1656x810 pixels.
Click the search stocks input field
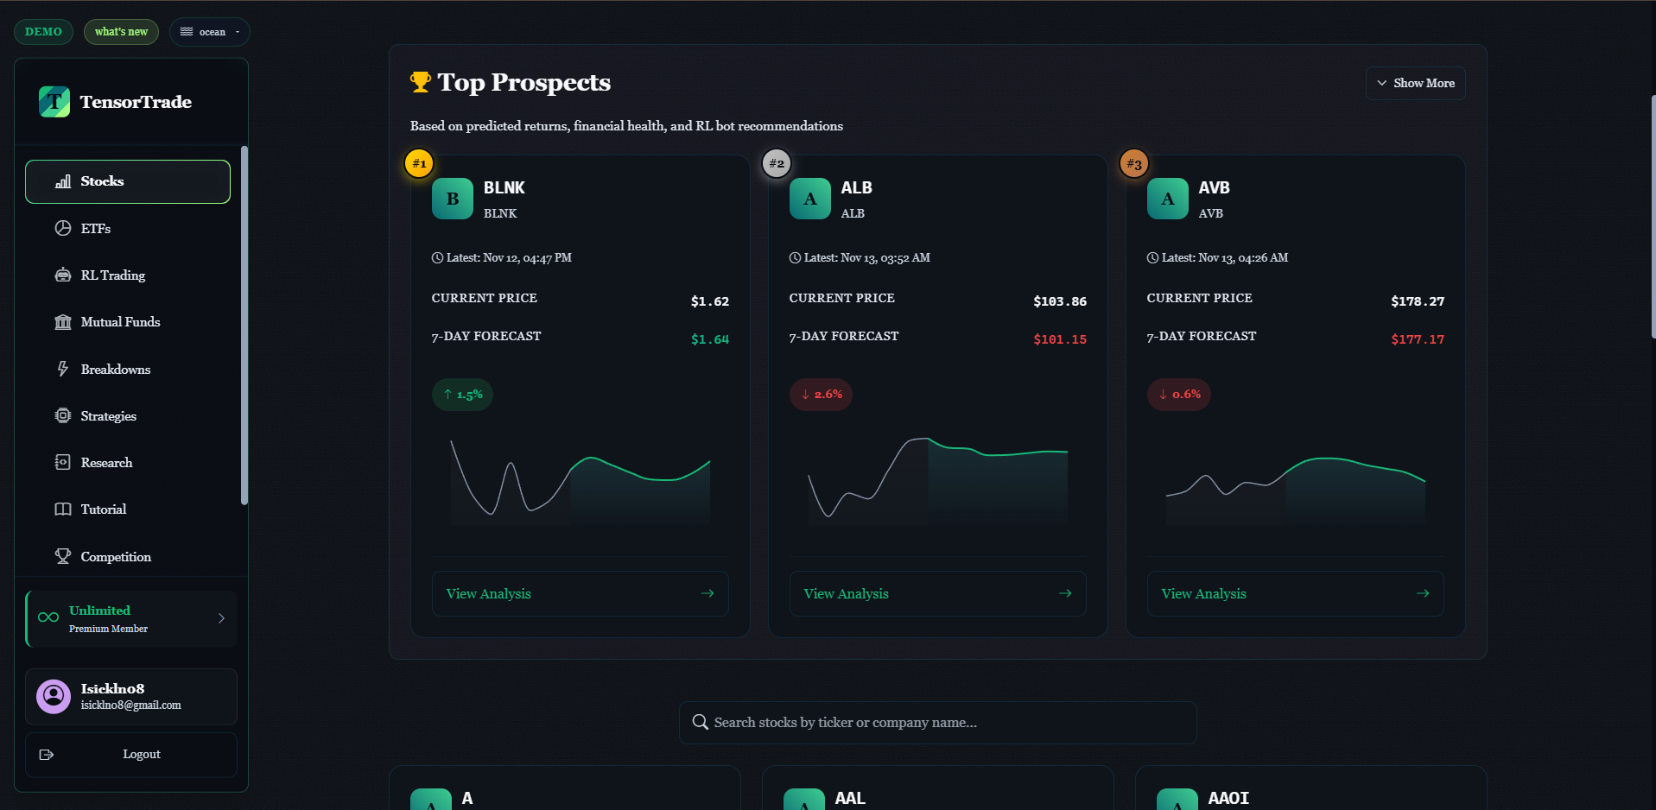[936, 722]
